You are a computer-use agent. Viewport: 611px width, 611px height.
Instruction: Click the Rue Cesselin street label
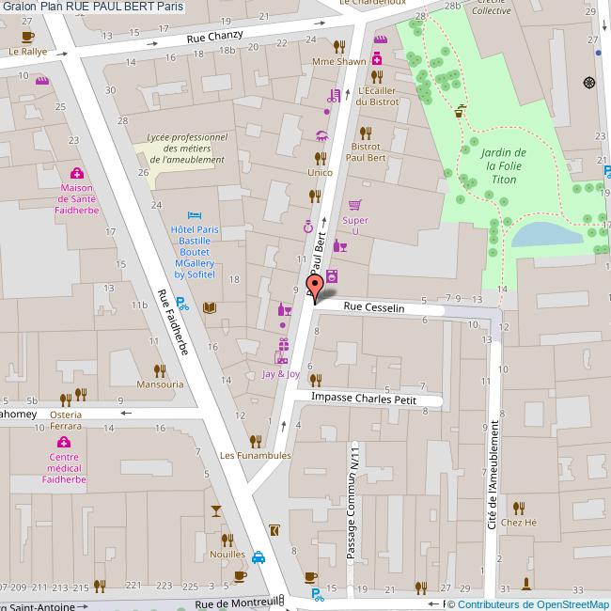pyautogui.click(x=374, y=307)
